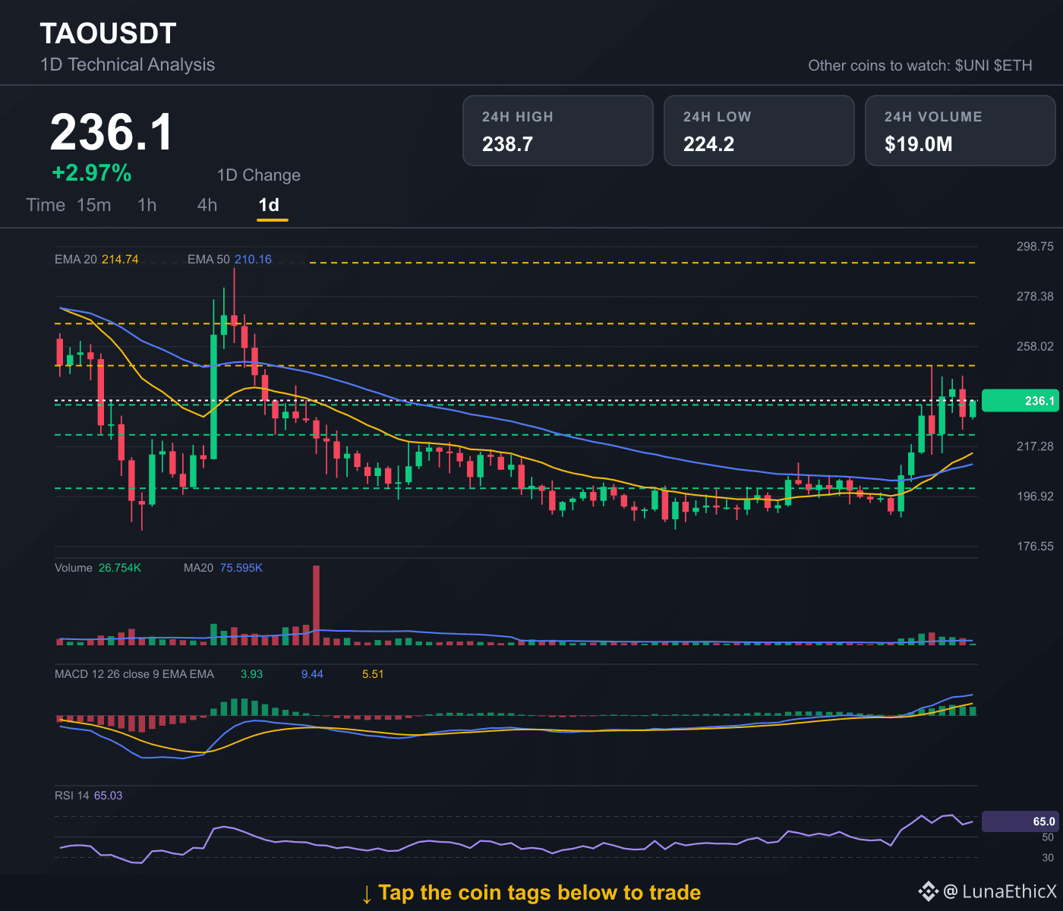Screen dimensions: 1063x911
Task: Click the "1D Change" label
Action: click(259, 175)
